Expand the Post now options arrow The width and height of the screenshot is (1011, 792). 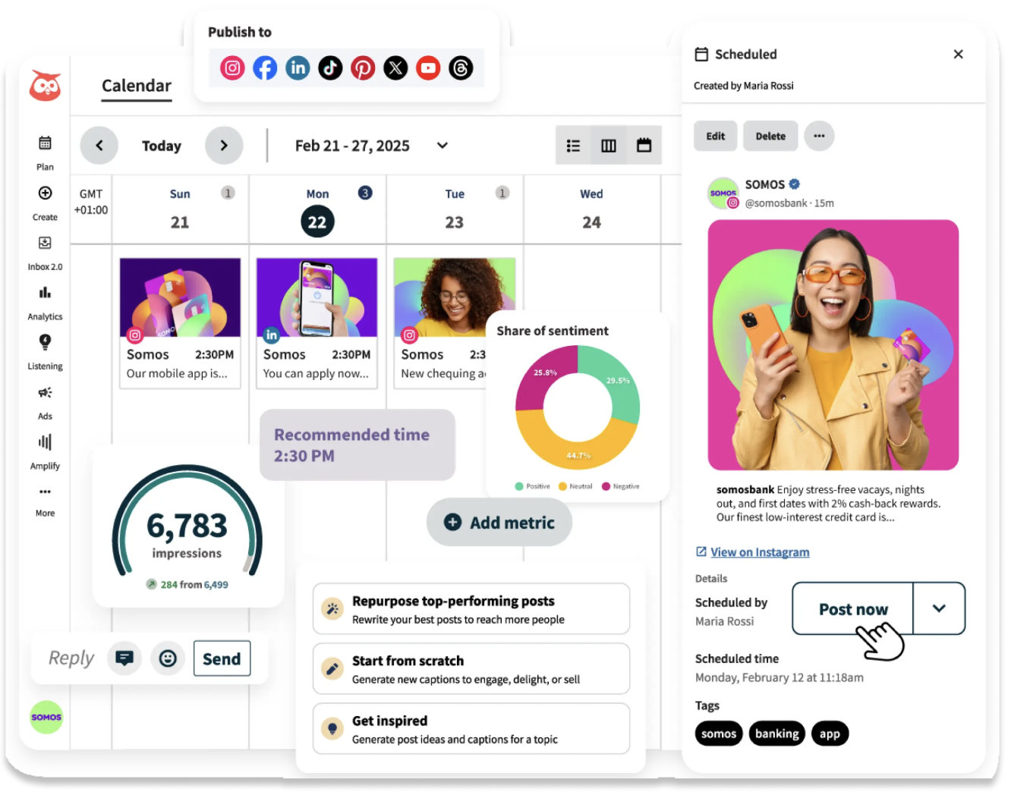click(x=939, y=608)
